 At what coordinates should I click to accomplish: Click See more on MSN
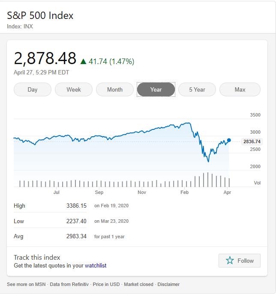click(x=27, y=284)
